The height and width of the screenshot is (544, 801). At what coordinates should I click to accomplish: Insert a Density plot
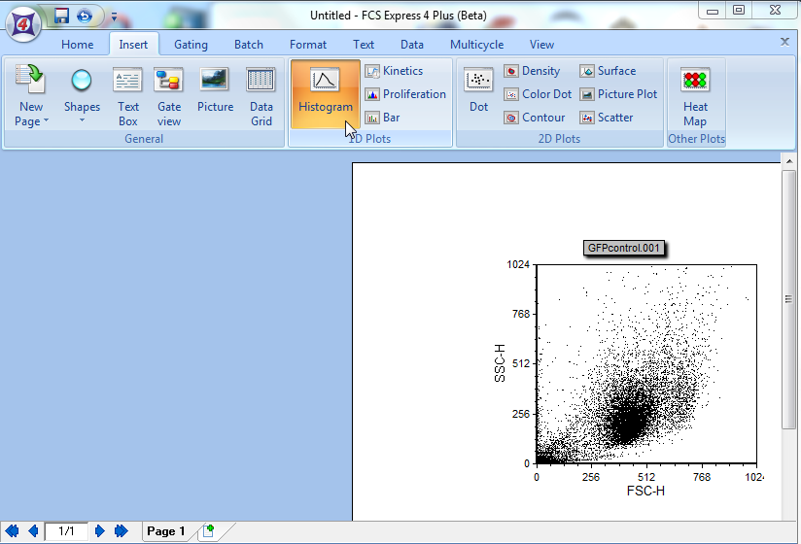(x=532, y=71)
